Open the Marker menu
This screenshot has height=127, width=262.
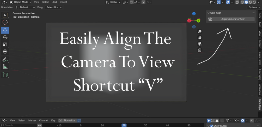(32, 121)
